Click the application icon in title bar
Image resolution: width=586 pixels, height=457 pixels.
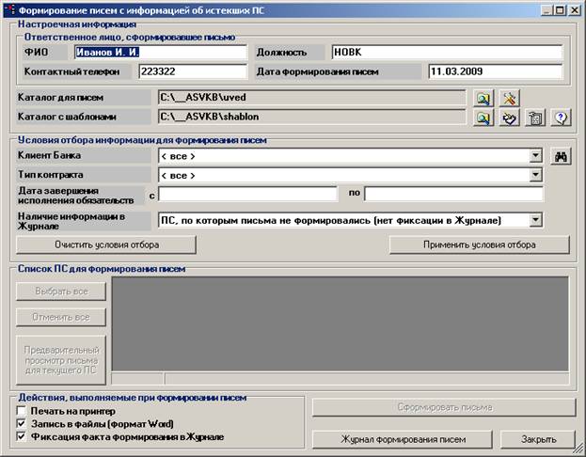tap(10, 9)
